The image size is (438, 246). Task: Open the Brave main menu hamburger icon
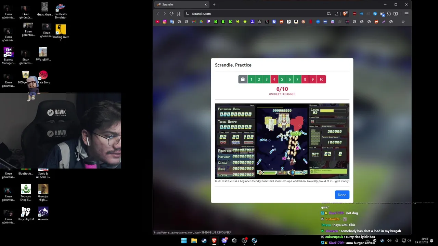pos(407,14)
